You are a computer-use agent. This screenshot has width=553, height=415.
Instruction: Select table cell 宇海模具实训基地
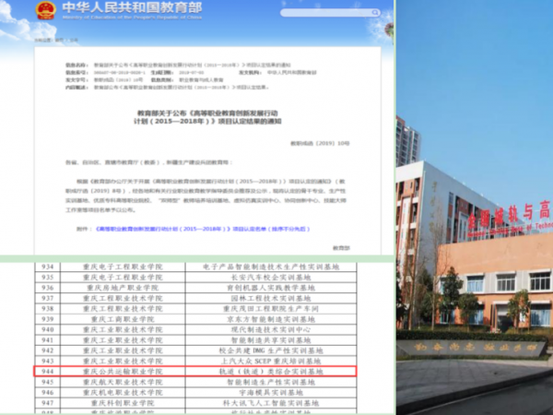(x=271, y=393)
